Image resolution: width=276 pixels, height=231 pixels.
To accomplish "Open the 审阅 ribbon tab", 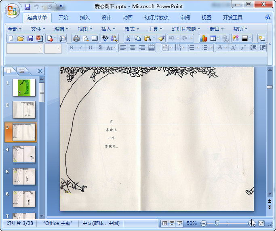I will tap(185, 18).
